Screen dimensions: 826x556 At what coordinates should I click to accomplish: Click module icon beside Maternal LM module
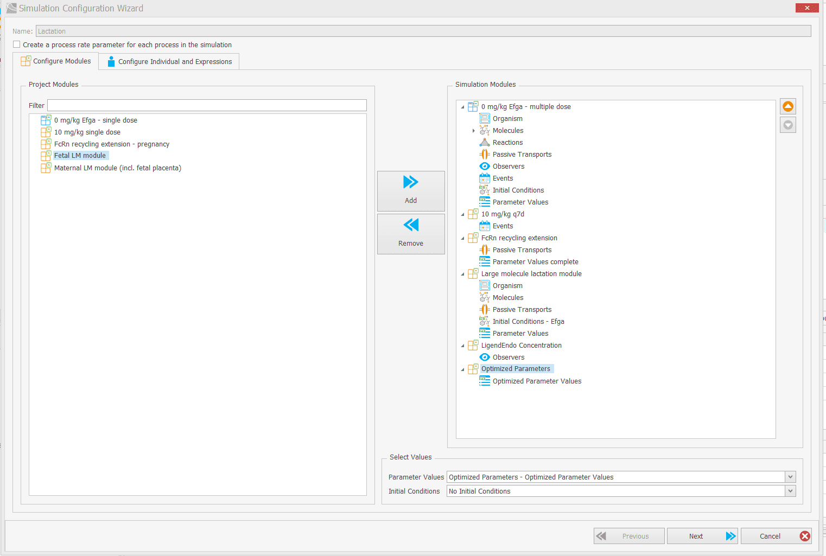coord(46,168)
